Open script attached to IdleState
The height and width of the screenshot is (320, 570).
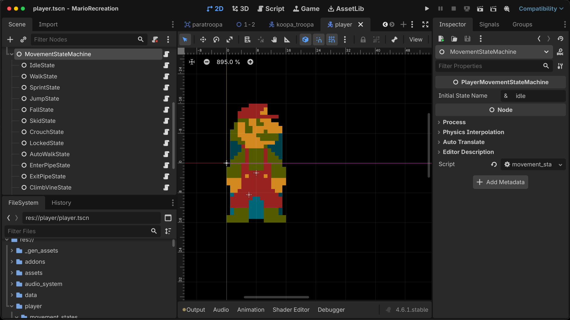[166, 65]
